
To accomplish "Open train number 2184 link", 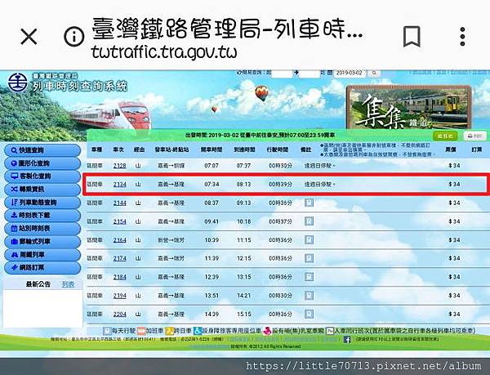I will tap(120, 277).
